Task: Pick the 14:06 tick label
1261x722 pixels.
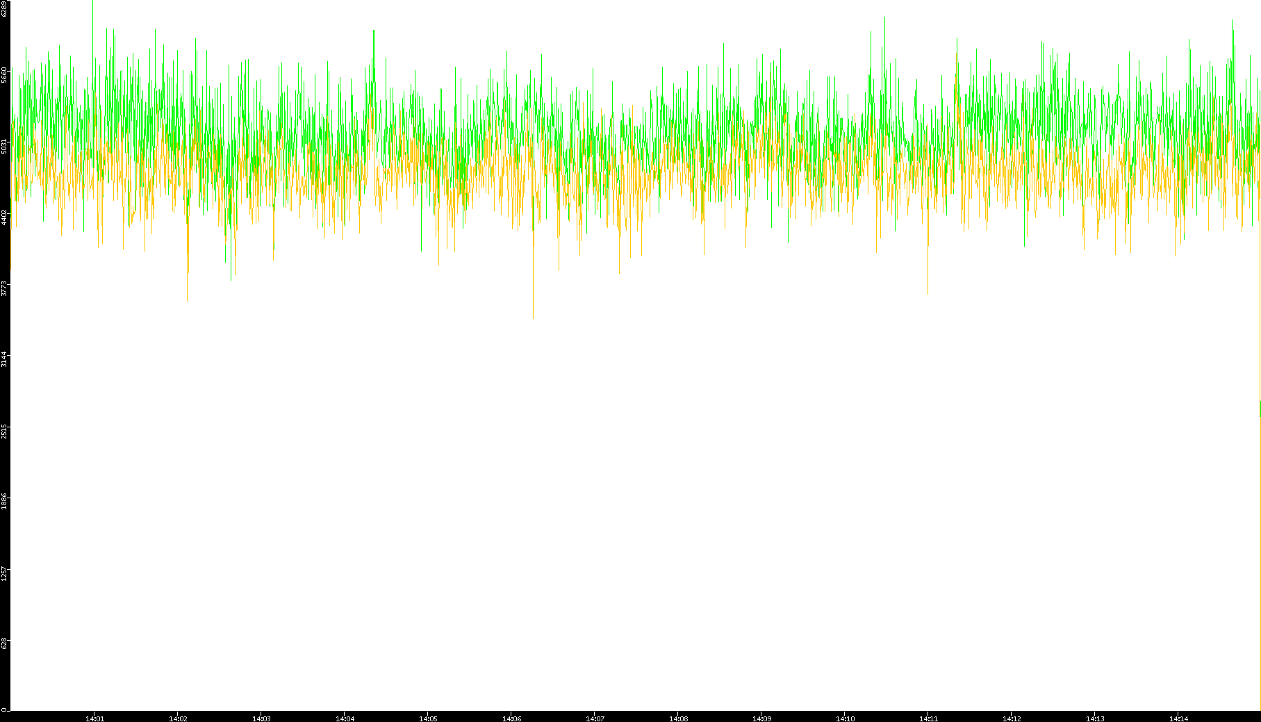Action: [511, 719]
